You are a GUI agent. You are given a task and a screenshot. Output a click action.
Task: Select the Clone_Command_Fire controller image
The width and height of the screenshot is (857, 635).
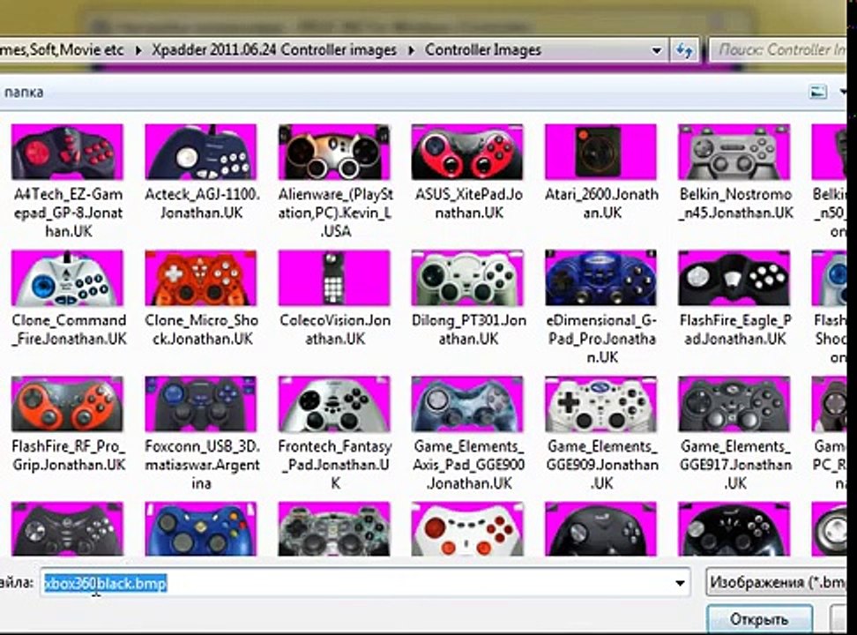pos(67,278)
